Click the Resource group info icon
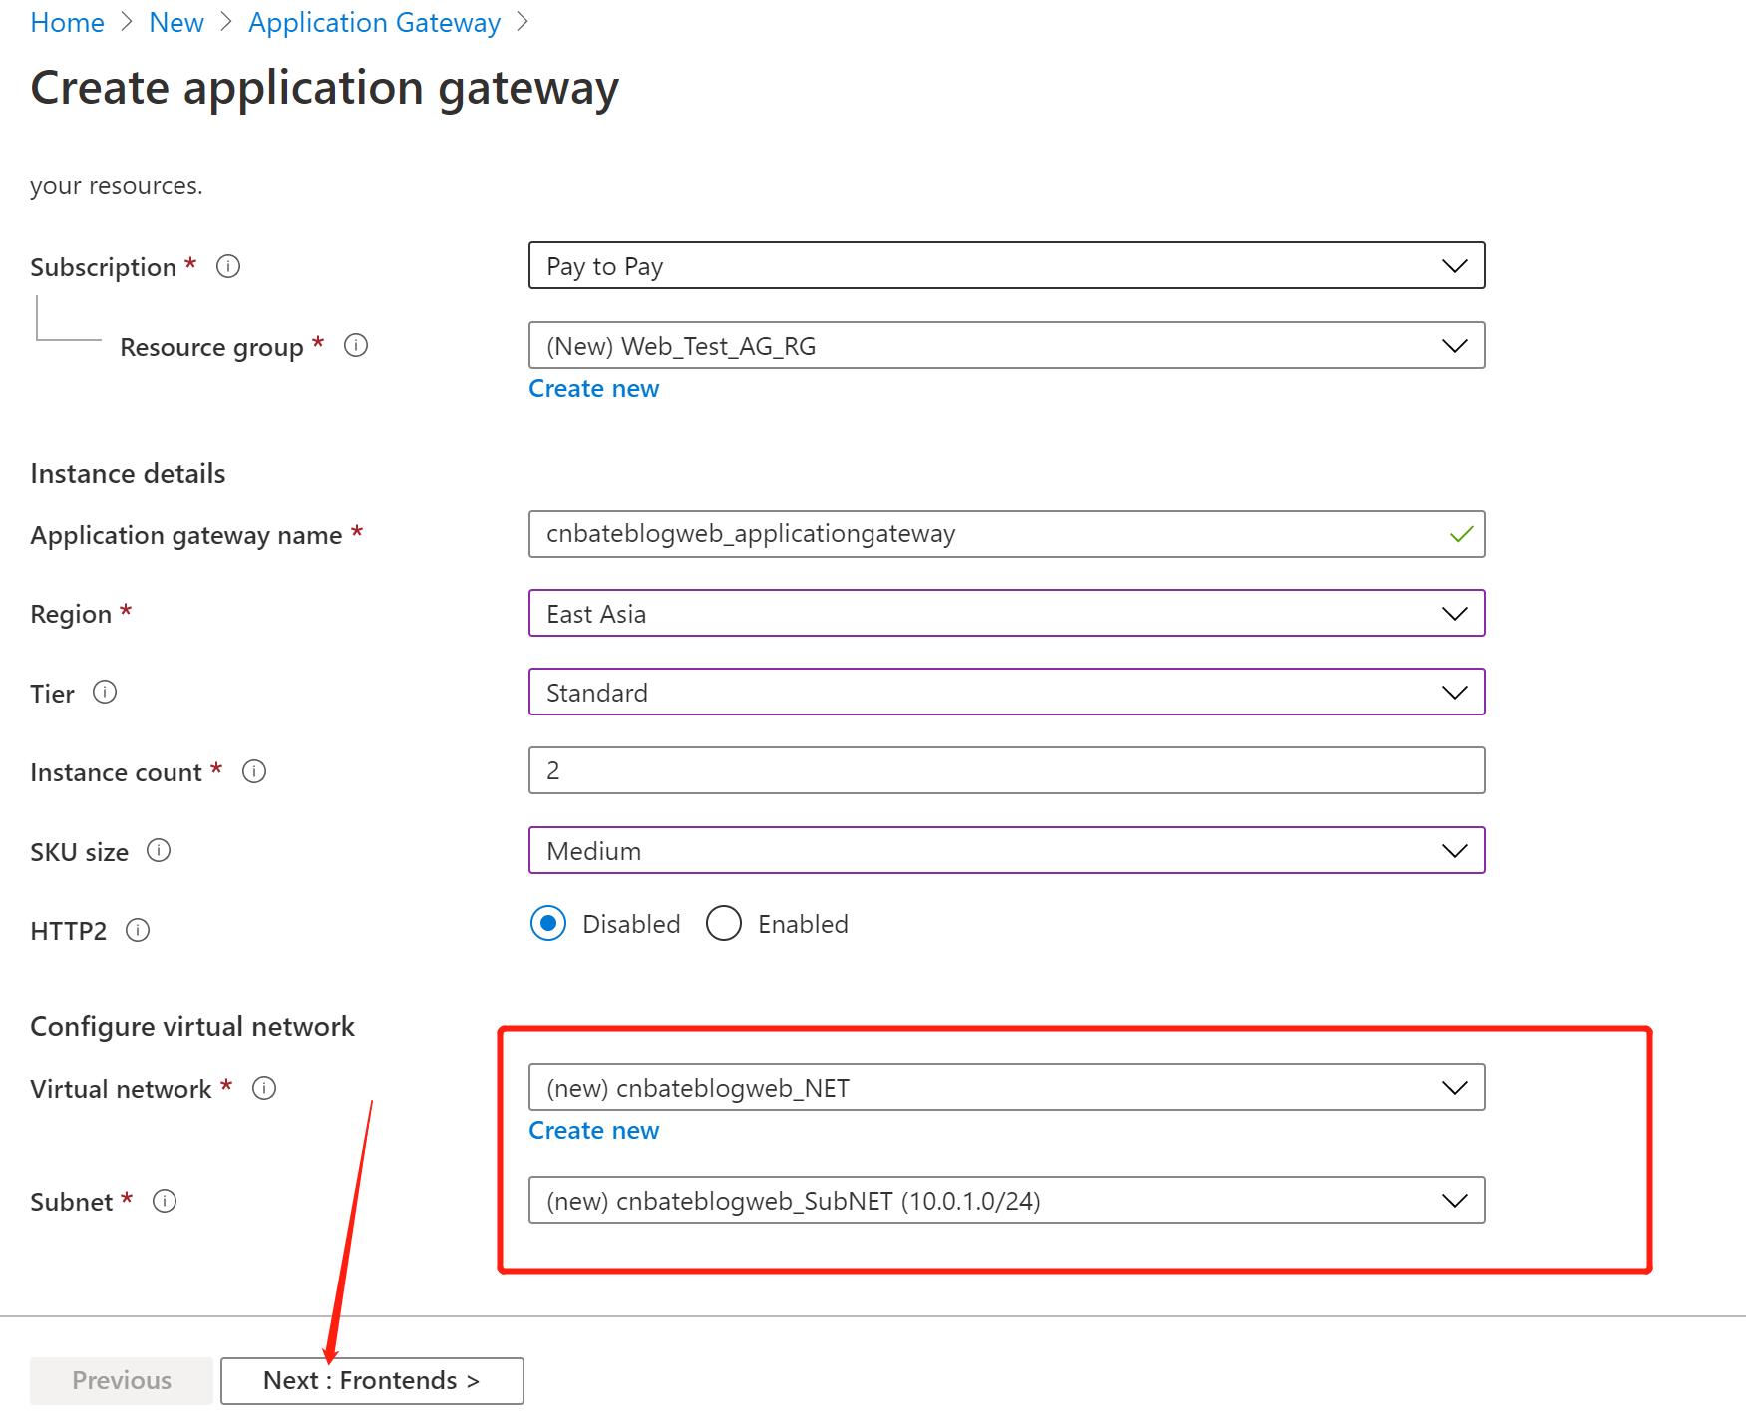The width and height of the screenshot is (1746, 1427). coord(357,346)
